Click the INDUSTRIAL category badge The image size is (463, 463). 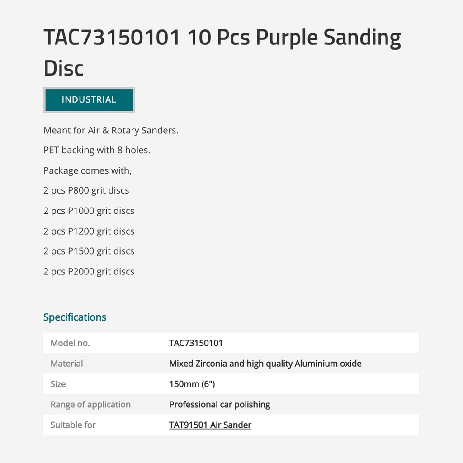[89, 100]
